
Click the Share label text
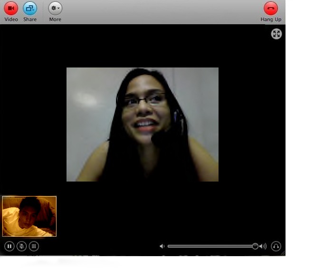pos(30,19)
